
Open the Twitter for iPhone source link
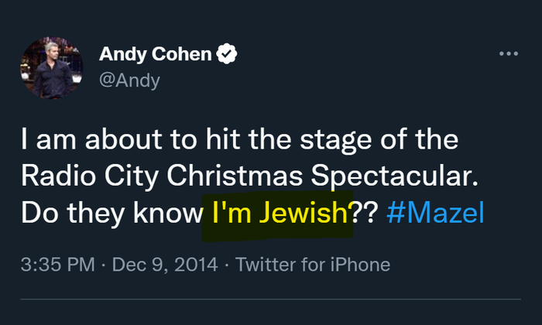[x=312, y=265]
